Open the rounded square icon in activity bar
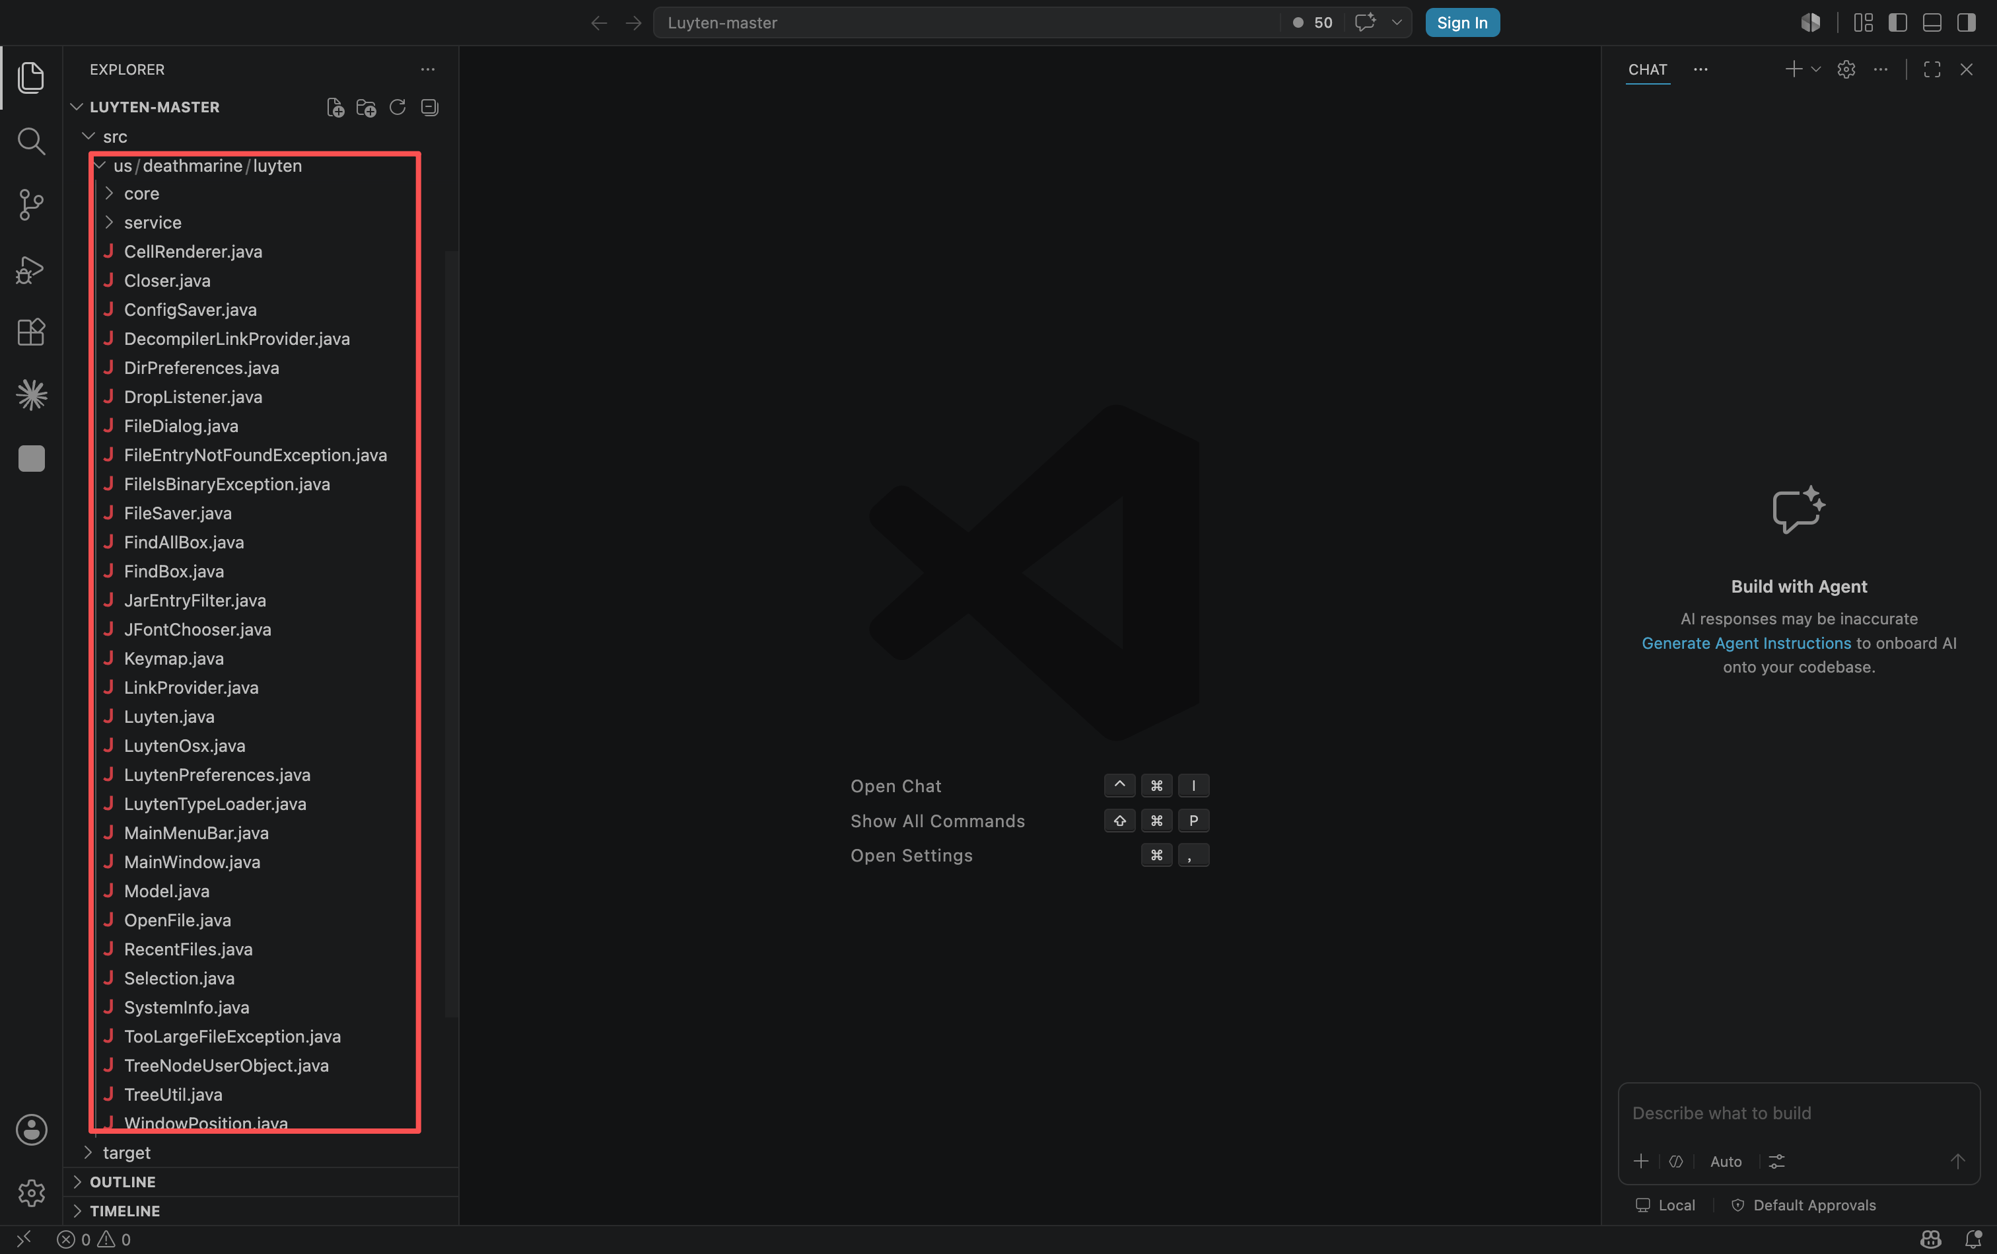1997x1254 pixels. point(30,458)
